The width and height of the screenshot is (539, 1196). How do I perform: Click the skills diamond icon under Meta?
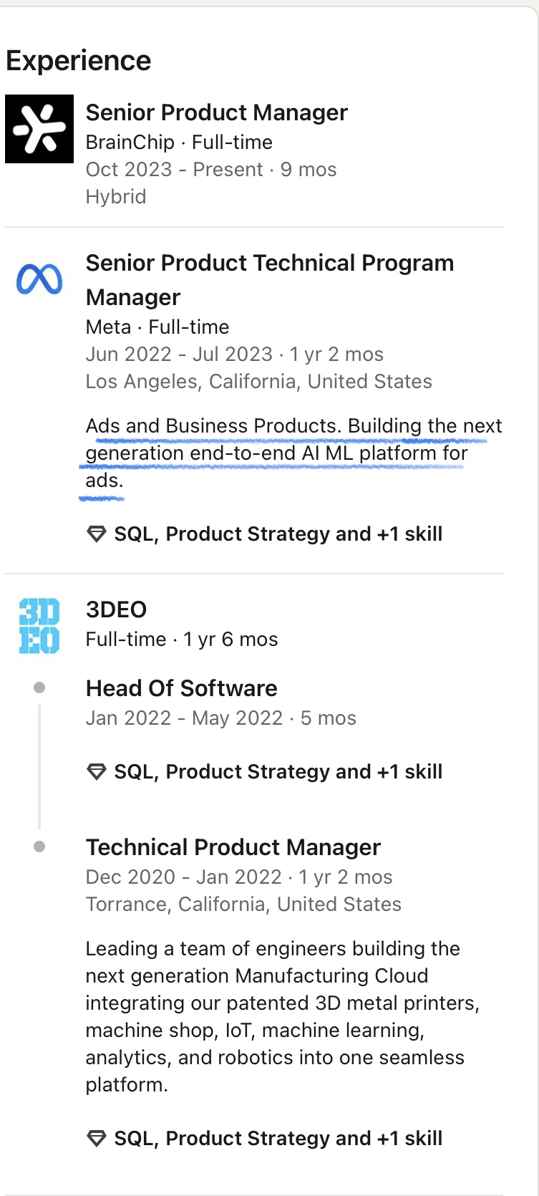(96, 534)
